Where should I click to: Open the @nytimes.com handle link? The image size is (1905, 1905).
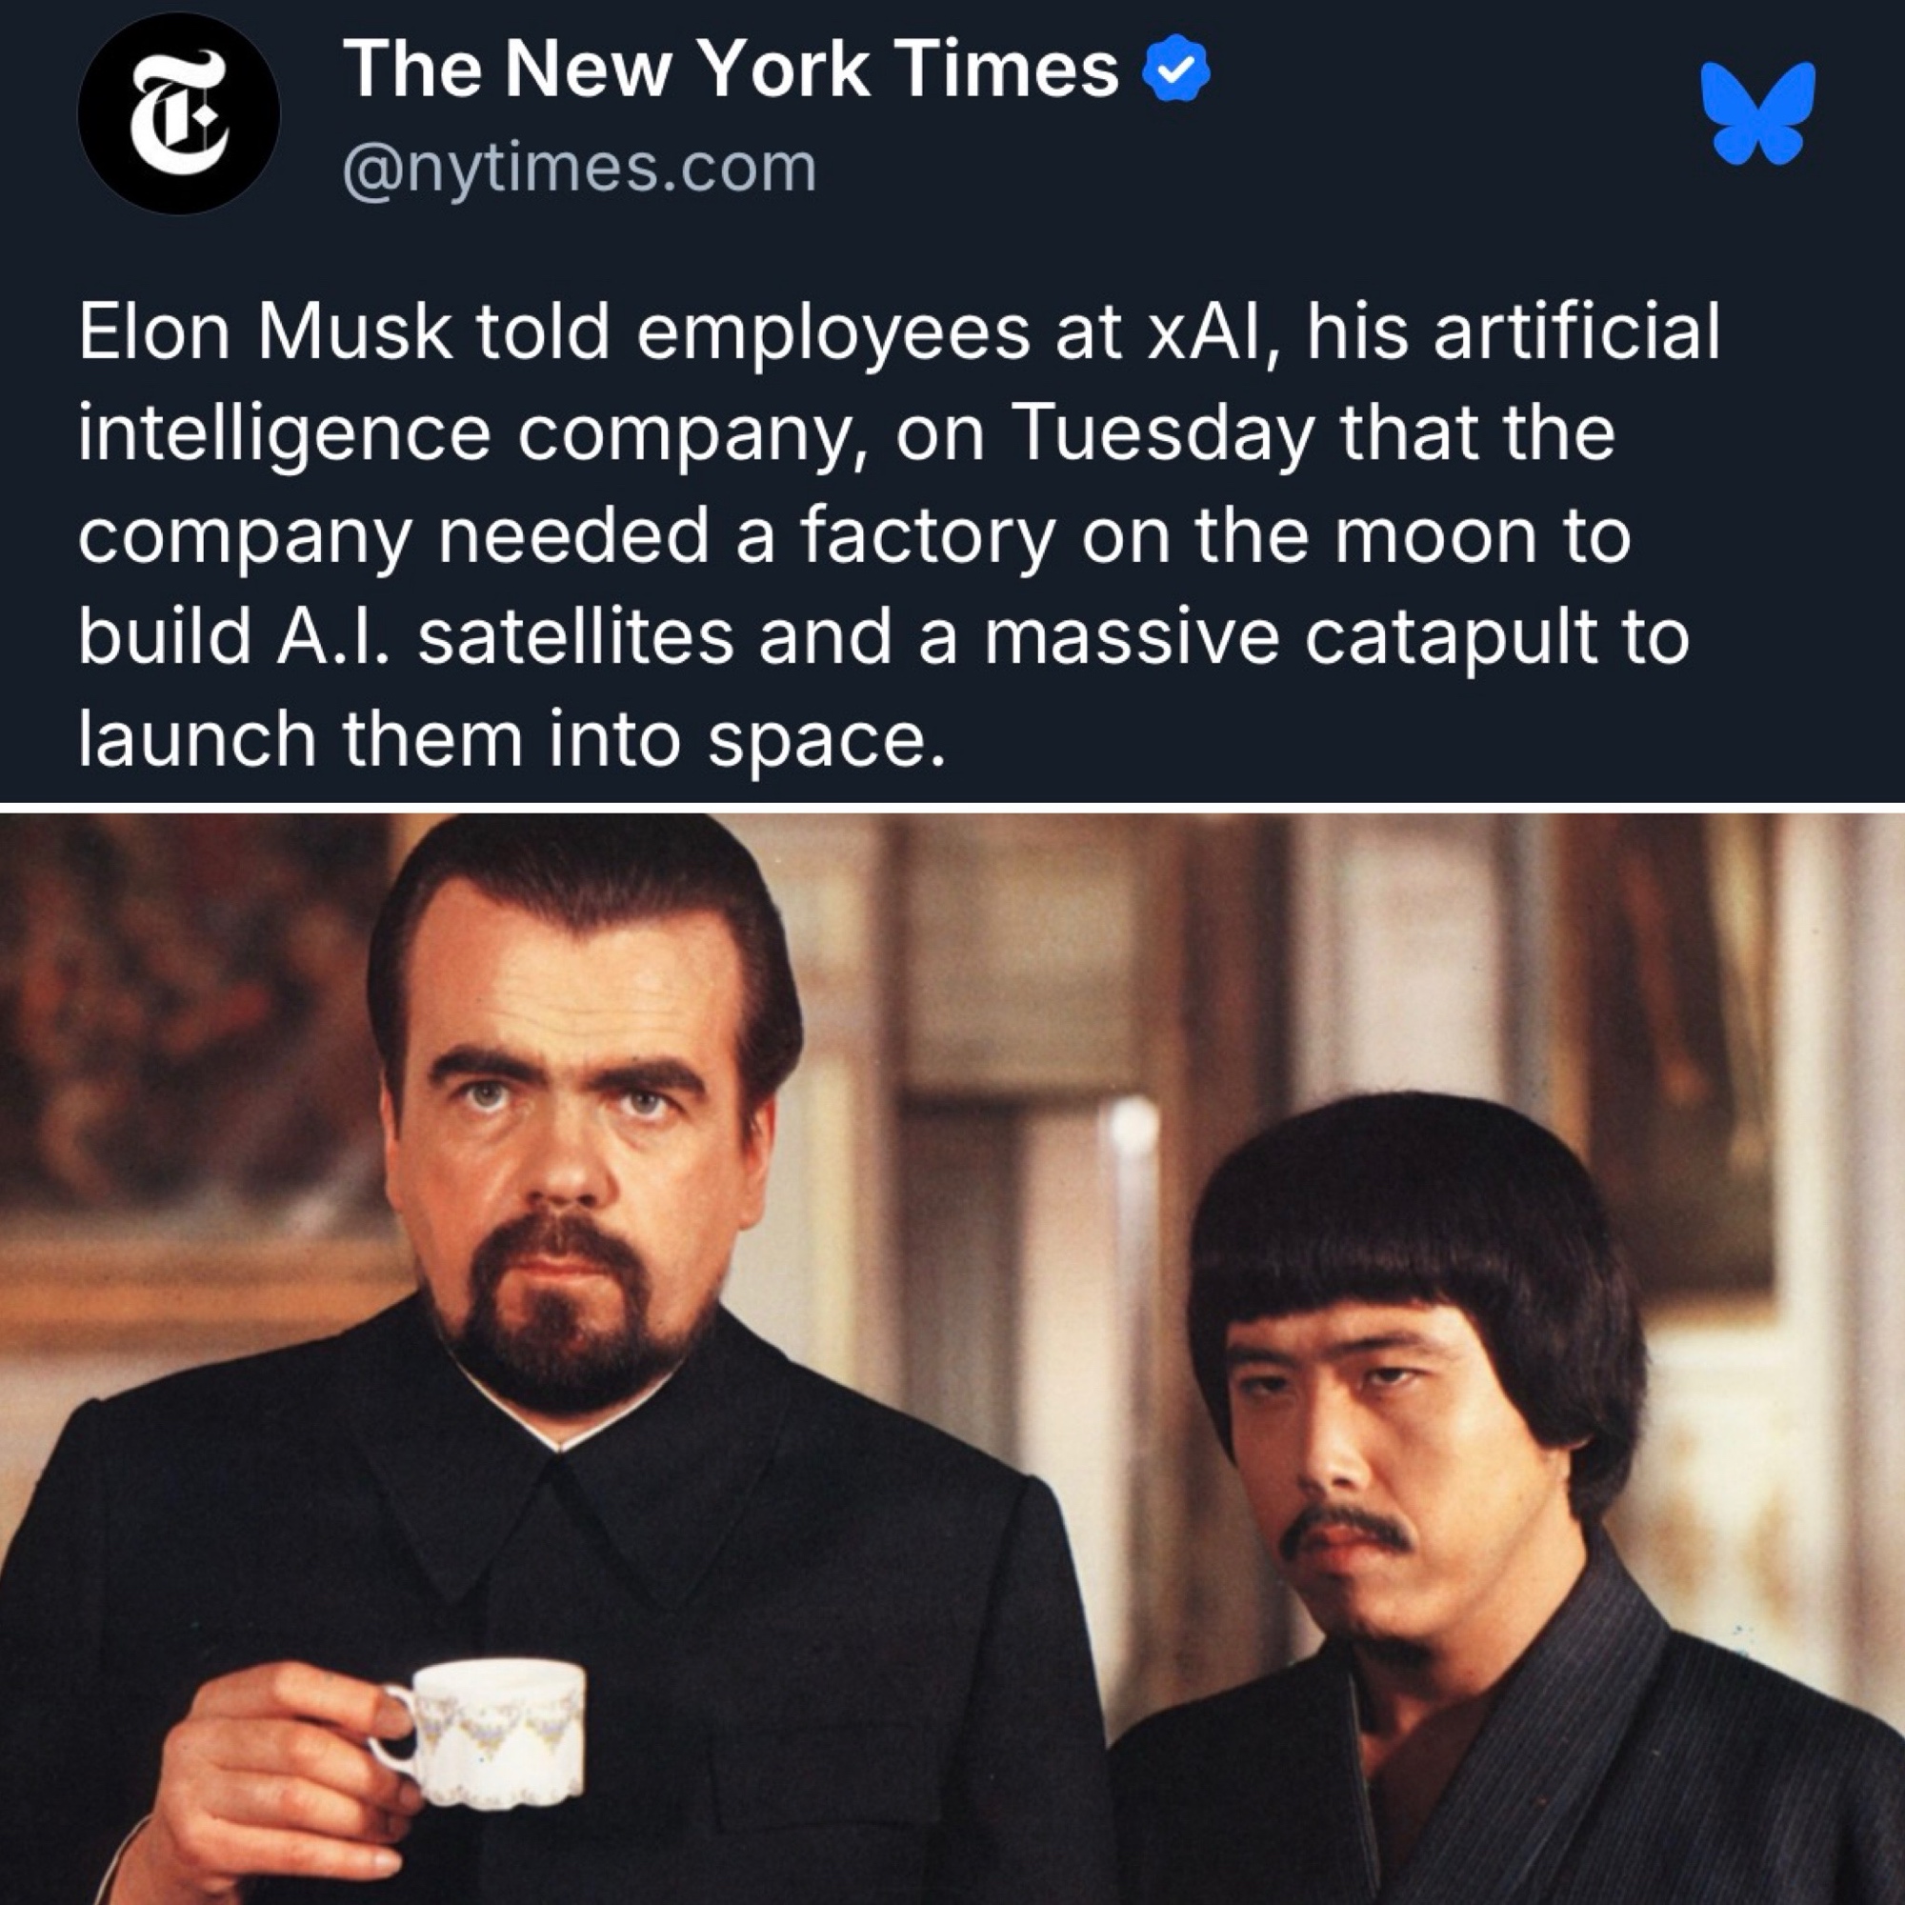coord(580,169)
